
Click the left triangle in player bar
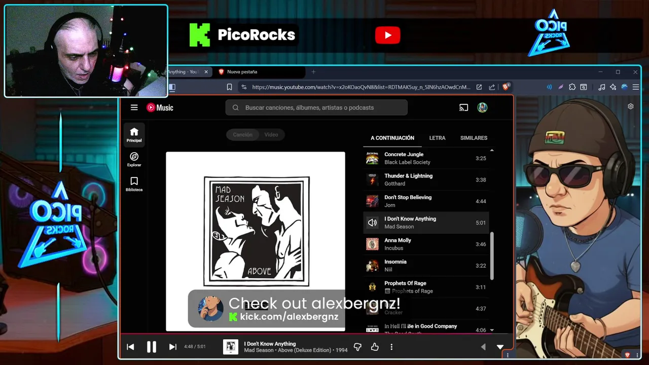483,347
